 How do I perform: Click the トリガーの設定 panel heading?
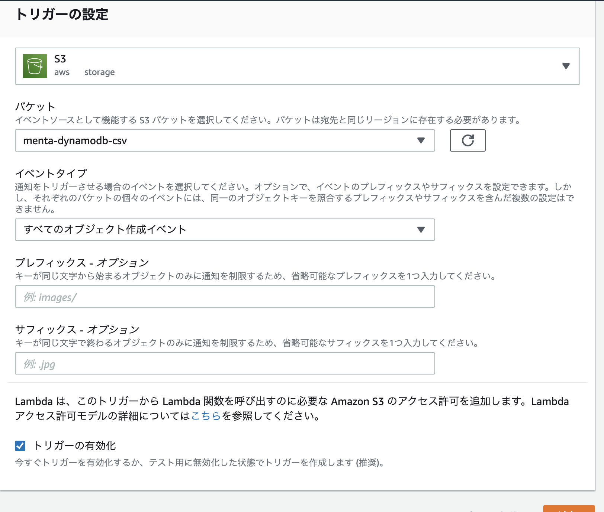tap(62, 14)
